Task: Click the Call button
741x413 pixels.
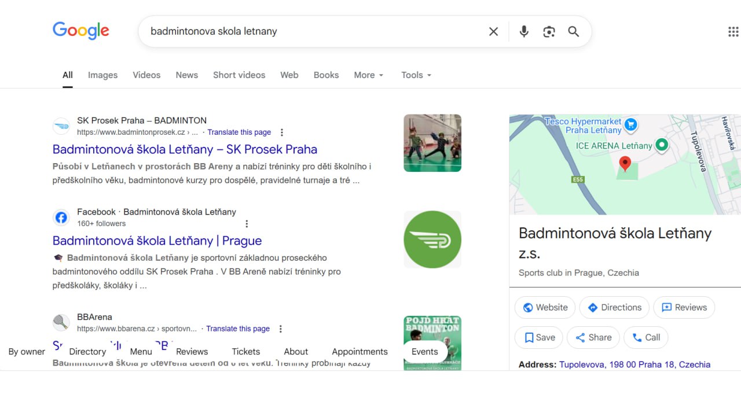Action: (646, 338)
